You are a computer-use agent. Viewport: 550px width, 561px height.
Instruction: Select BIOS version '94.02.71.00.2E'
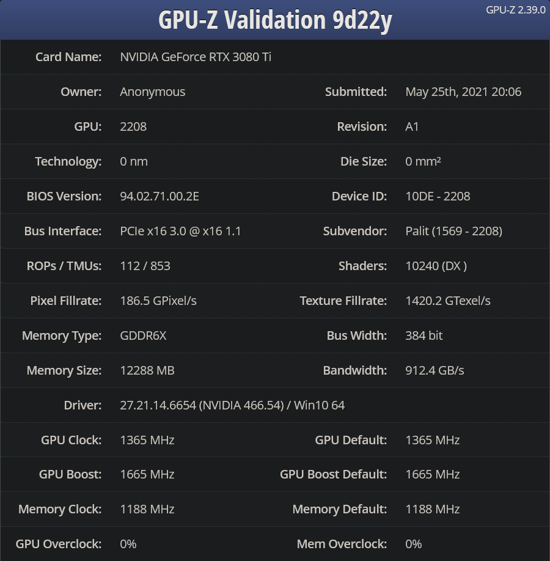[159, 196]
